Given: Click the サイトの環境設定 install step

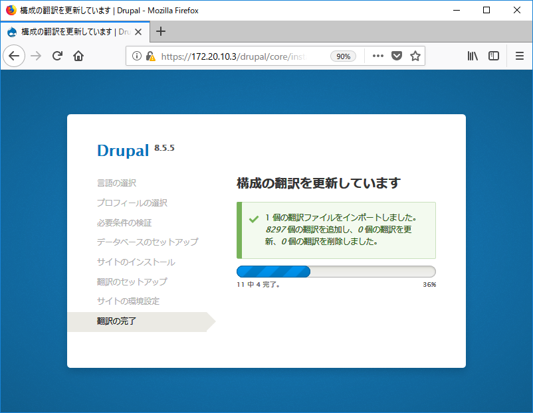Looking at the screenshot, I should [x=128, y=301].
